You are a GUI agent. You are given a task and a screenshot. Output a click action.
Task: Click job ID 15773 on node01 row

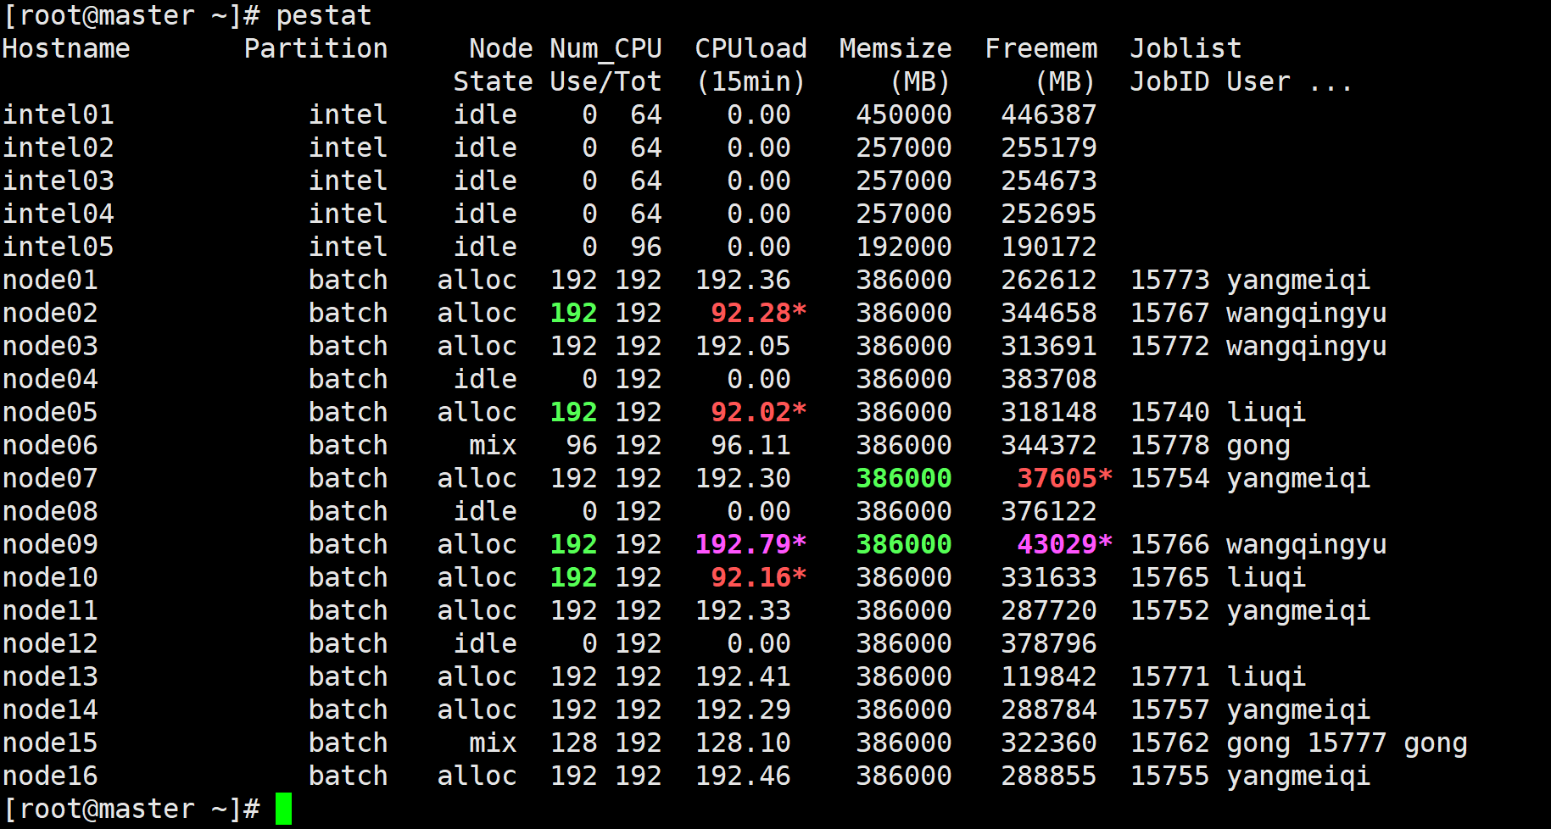tap(1169, 280)
